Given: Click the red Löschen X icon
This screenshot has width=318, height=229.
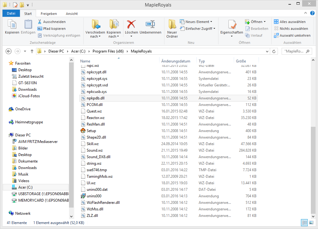Looking at the screenshot, I should (131, 24).
